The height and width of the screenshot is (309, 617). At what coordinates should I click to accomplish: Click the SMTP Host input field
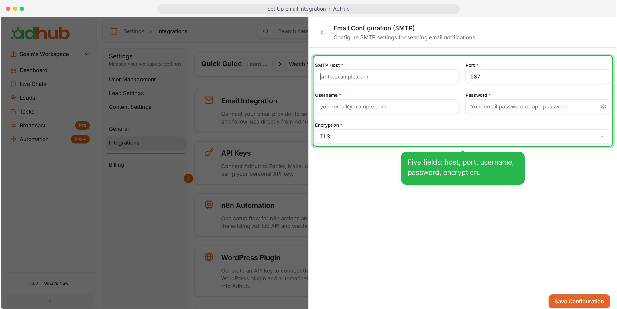pos(387,77)
